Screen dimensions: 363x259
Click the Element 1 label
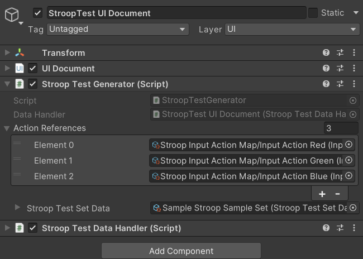coord(53,161)
